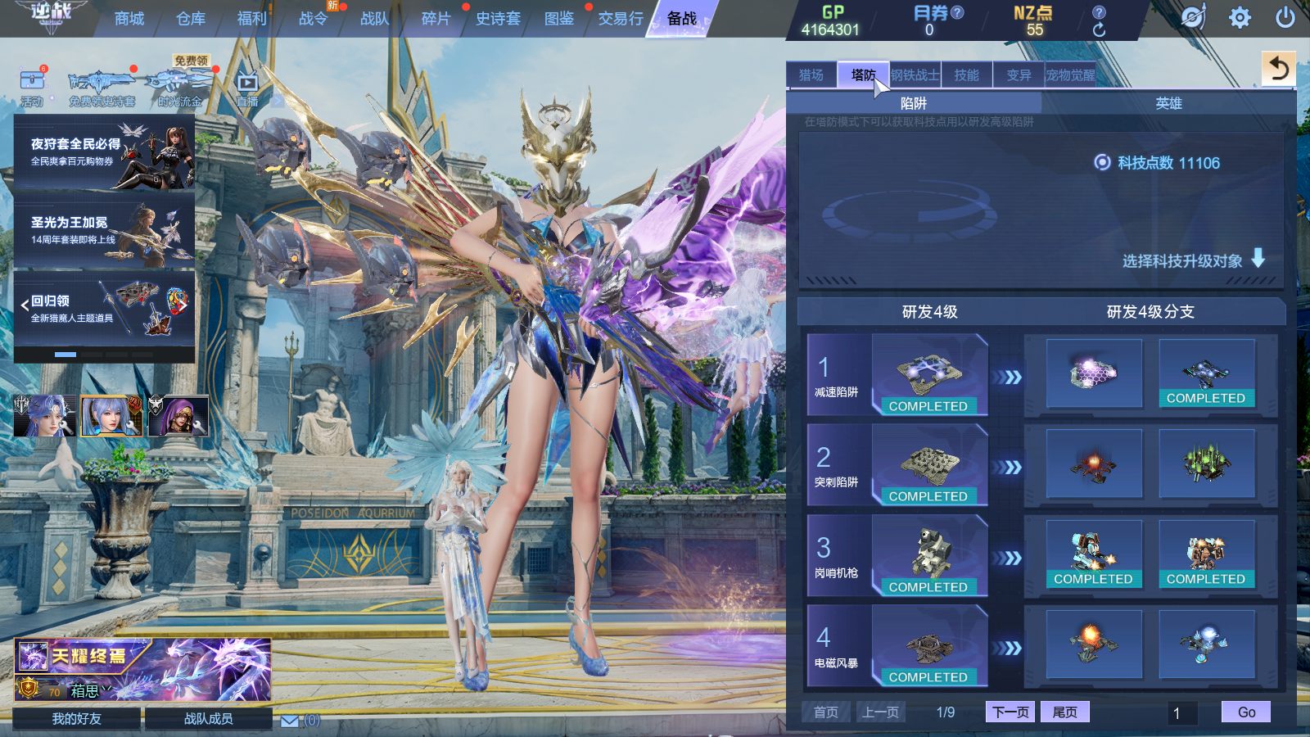
Task: Click the planet icon beside settings
Action: pyautogui.click(x=1193, y=17)
